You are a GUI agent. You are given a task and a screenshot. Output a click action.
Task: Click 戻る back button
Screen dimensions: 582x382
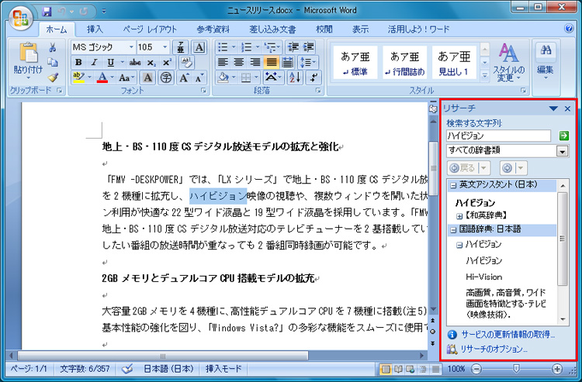coord(464,168)
